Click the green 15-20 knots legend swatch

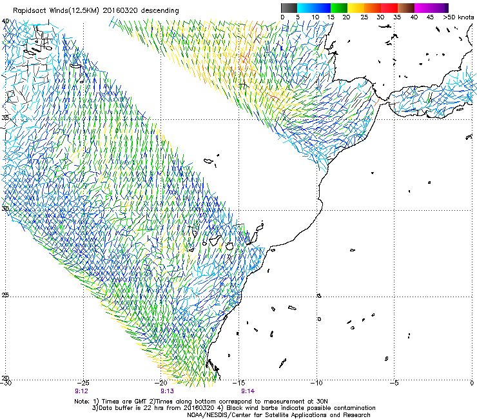tap(339, 8)
